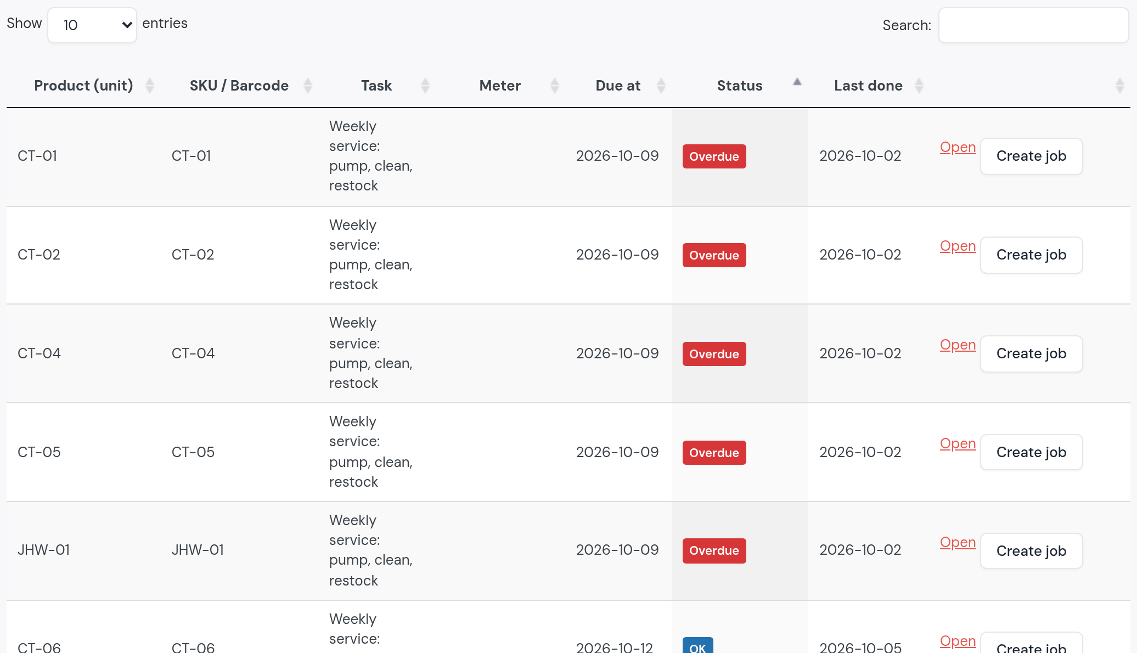Open link for CT-05 row

click(x=958, y=443)
